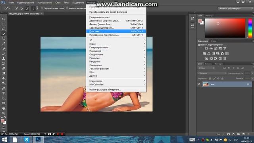The height and width of the screenshot is (143, 254).
Task: Select the Rectangle shape tool
Action: point(4,103)
